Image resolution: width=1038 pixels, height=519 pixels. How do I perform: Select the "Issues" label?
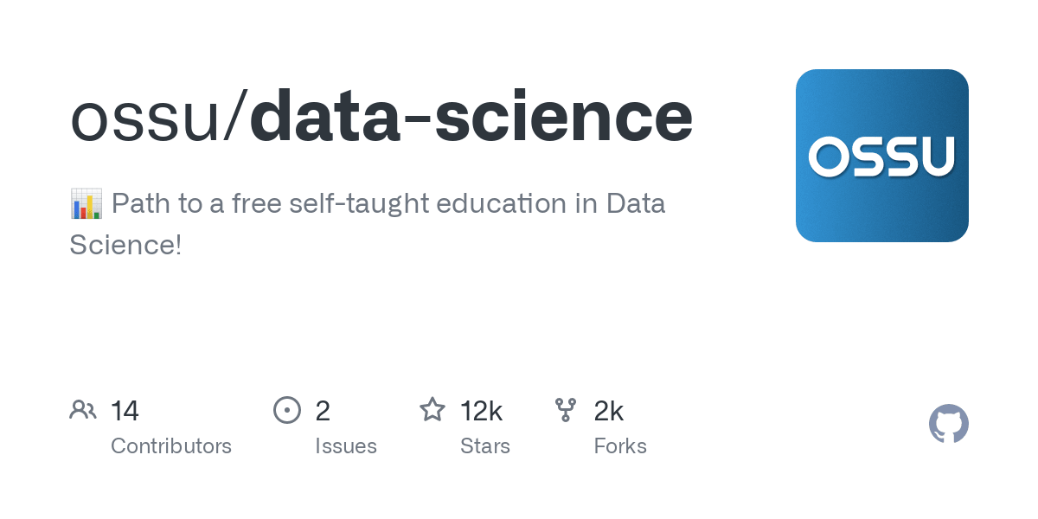coord(346,446)
